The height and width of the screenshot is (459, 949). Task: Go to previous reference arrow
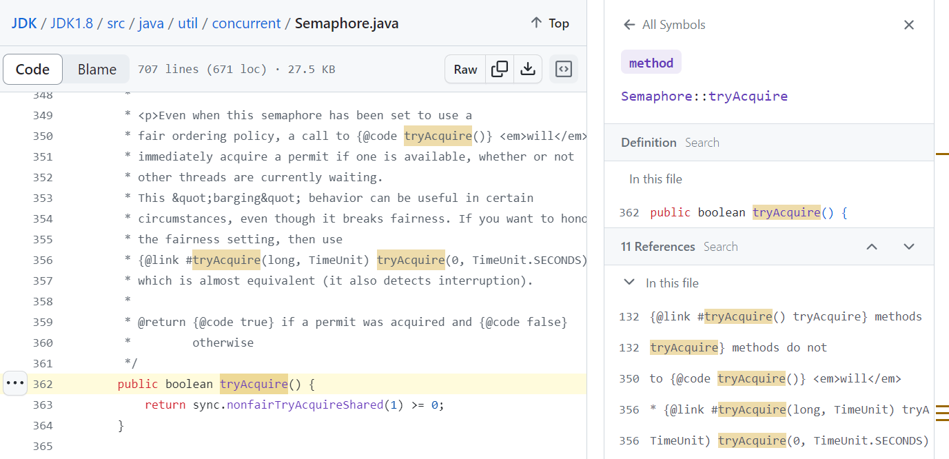pyautogui.click(x=872, y=247)
